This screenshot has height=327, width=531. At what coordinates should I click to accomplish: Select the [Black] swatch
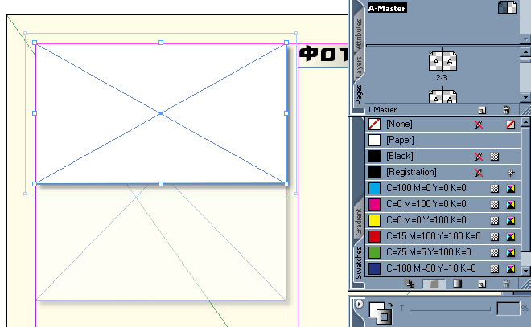pyautogui.click(x=442, y=156)
